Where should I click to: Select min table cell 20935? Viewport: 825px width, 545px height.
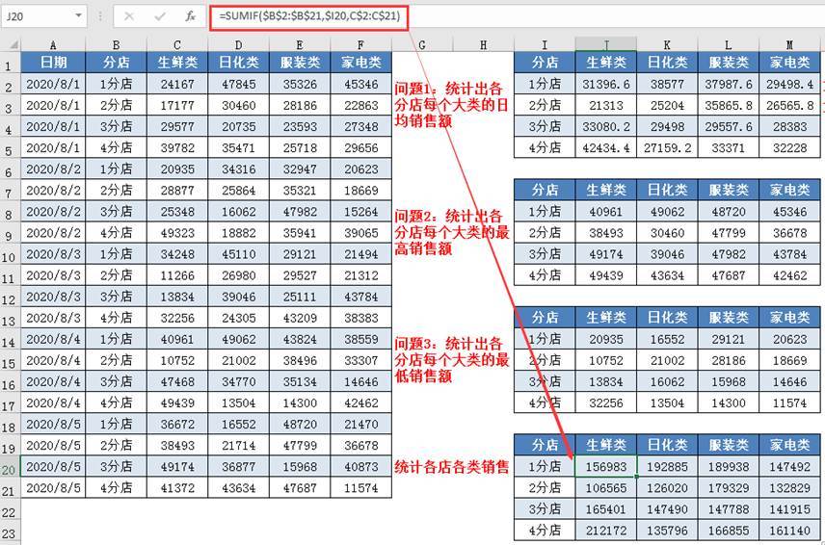pos(605,339)
